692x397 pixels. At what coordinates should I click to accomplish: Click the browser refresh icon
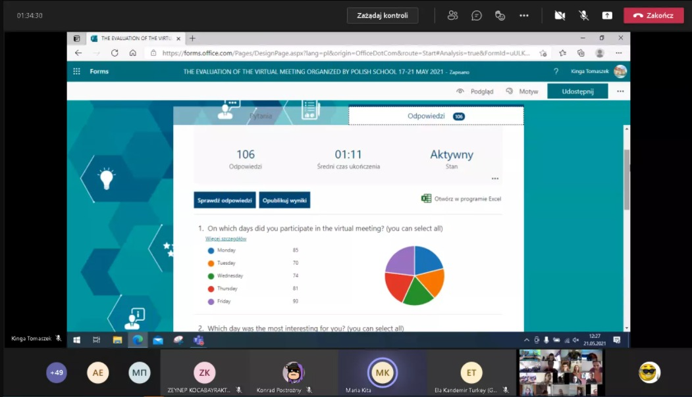[115, 53]
